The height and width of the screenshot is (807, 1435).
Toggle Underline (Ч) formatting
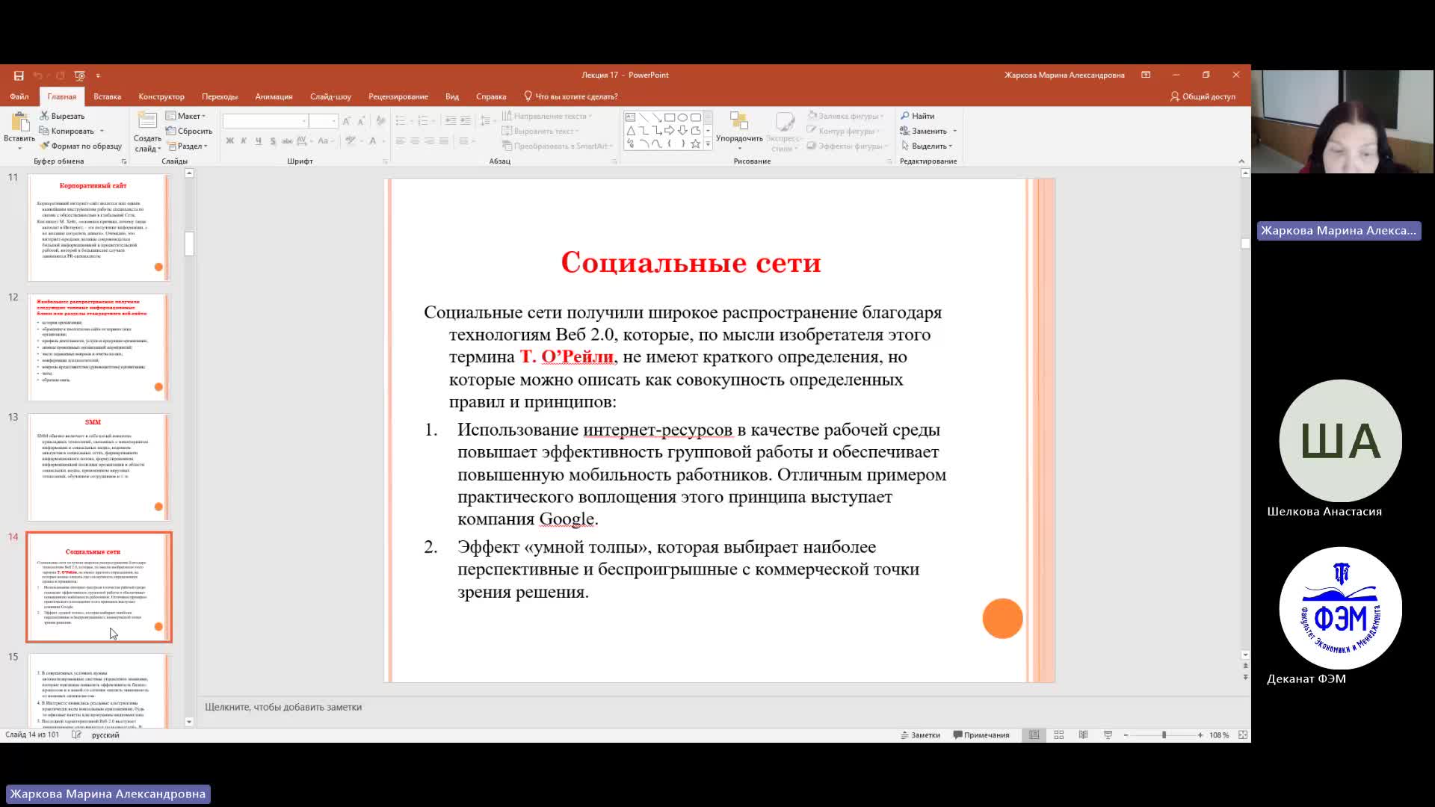pos(258,140)
